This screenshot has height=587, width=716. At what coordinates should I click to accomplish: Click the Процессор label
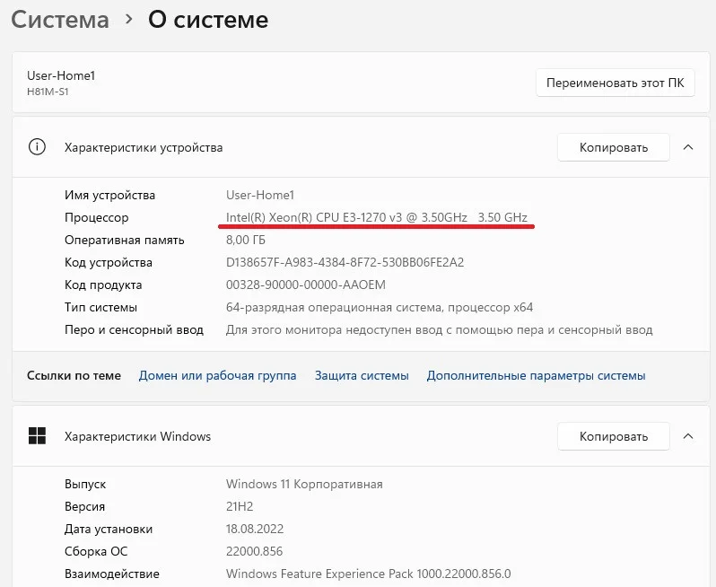[96, 217]
